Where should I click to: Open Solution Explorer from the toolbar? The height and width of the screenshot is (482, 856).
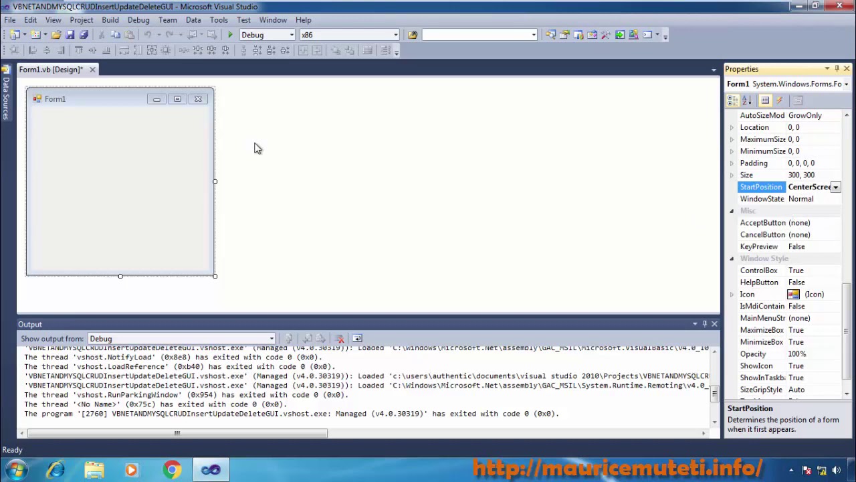pos(550,35)
